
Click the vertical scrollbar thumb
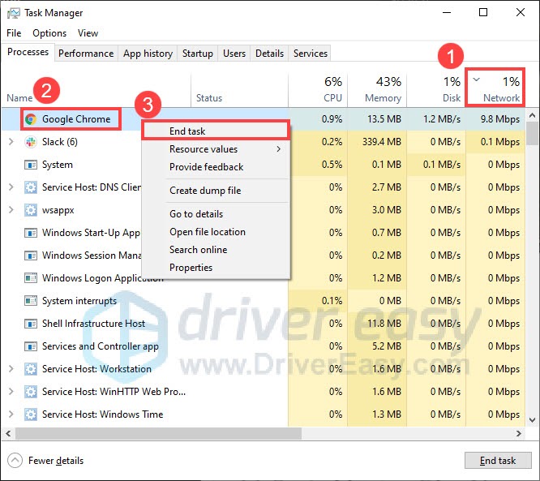coord(532,134)
